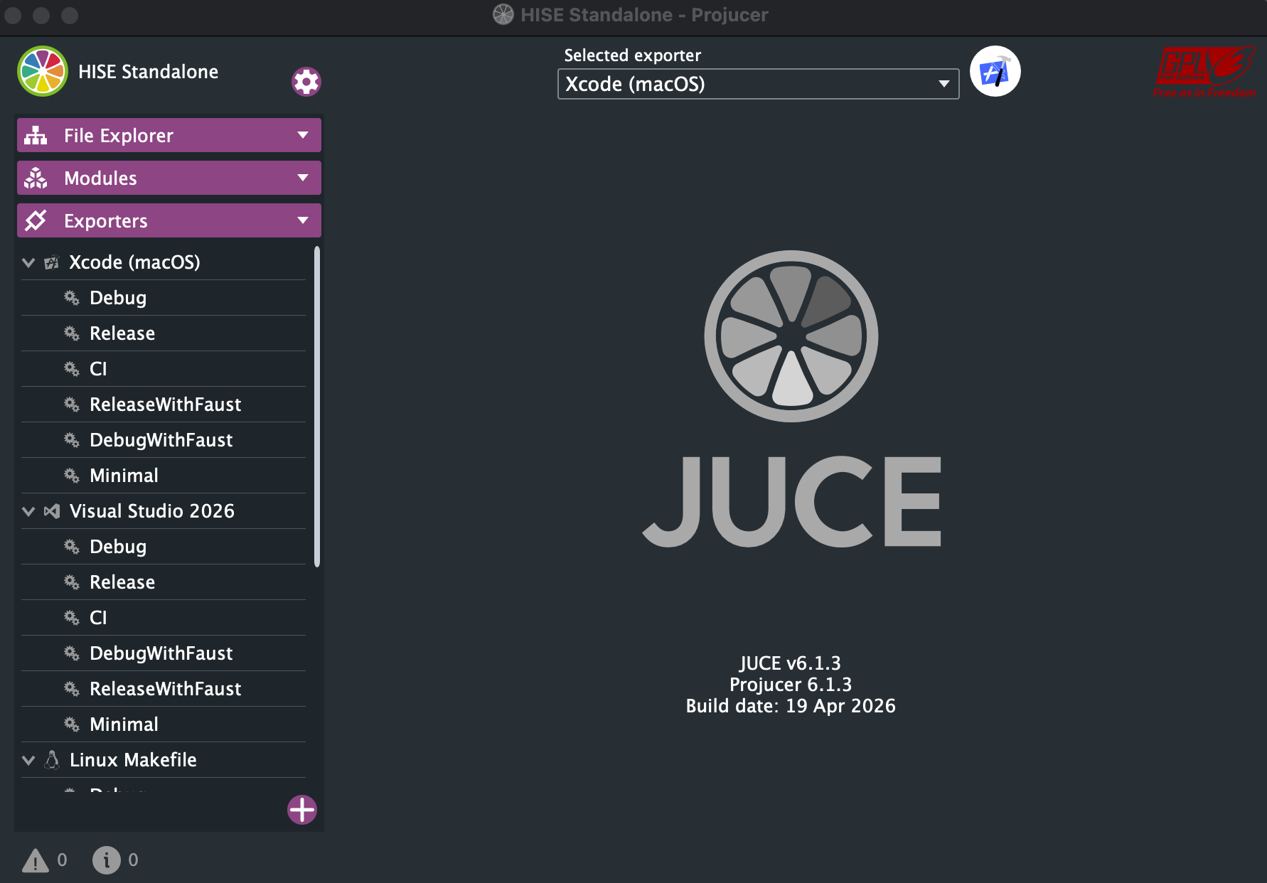
Task: Open project settings with the purple gear
Action: (x=306, y=82)
